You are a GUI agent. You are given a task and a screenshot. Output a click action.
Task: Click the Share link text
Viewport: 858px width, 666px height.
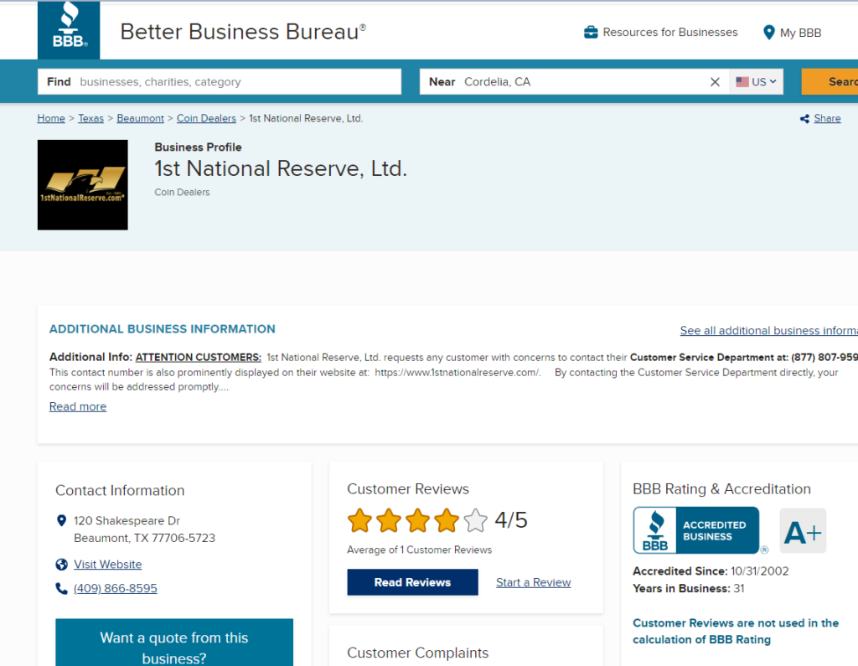click(827, 118)
